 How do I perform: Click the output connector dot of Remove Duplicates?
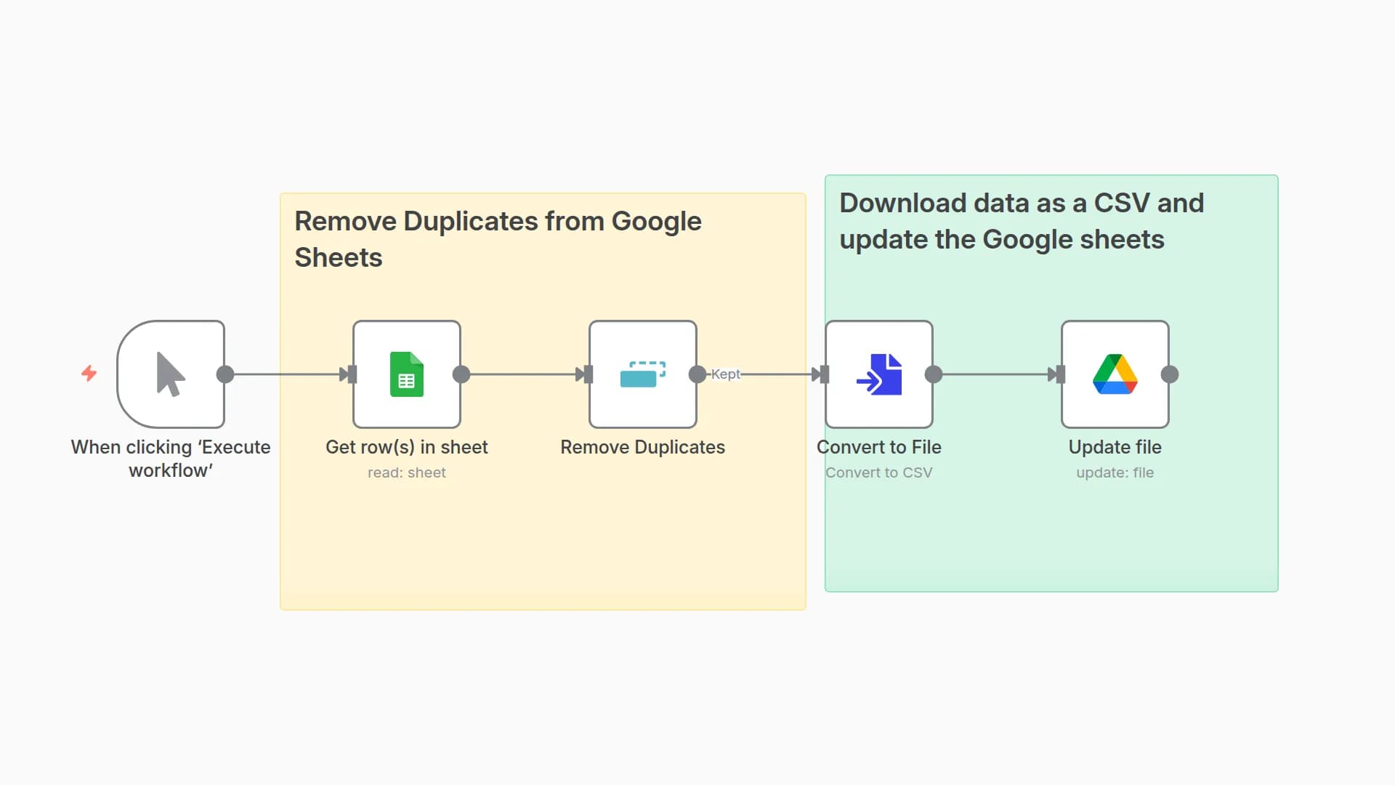[697, 374]
